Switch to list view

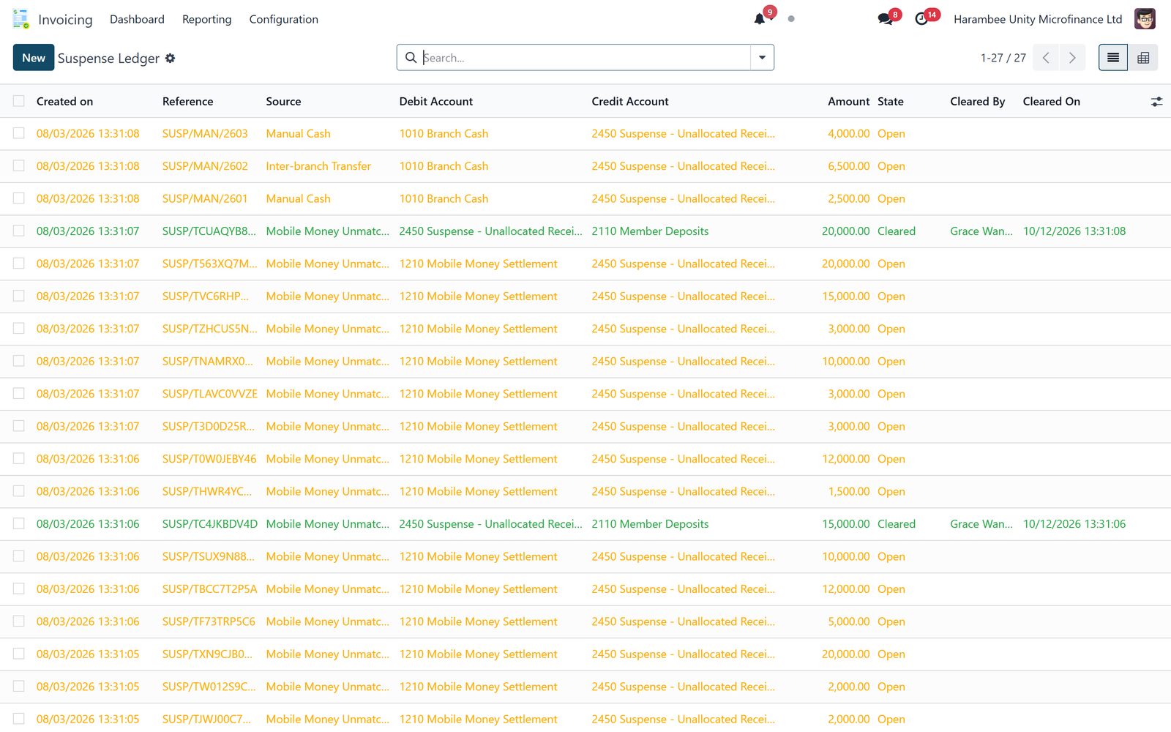[1113, 58]
